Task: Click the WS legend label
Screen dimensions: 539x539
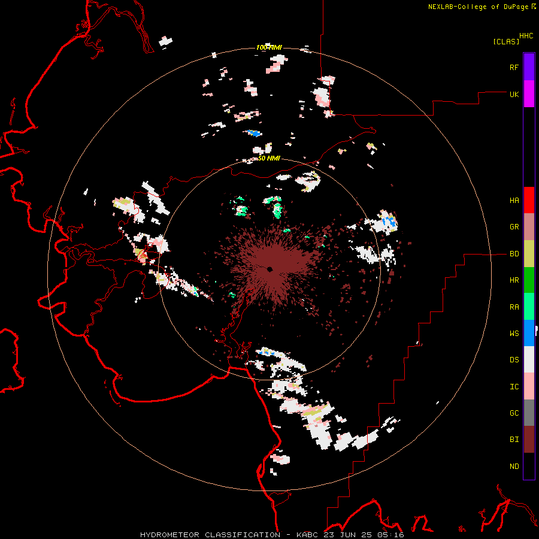Action: [514, 333]
